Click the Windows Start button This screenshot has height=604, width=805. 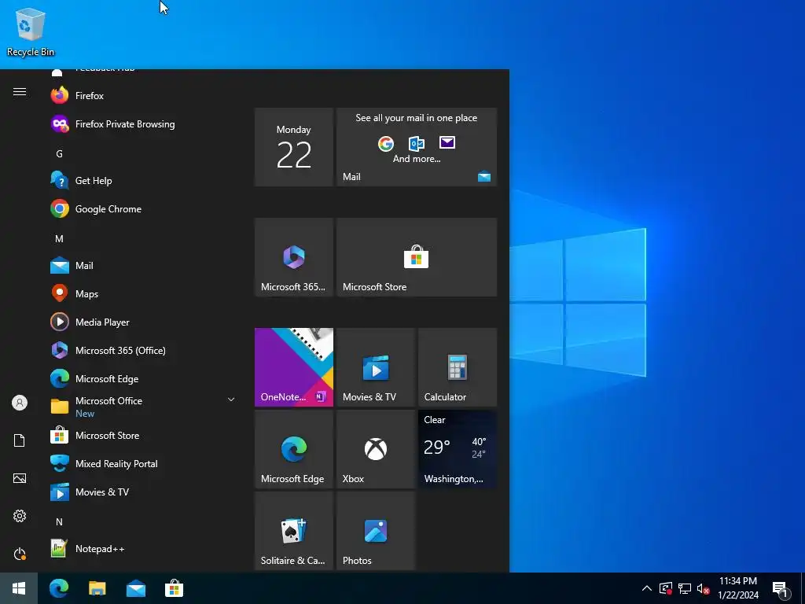coord(19,588)
